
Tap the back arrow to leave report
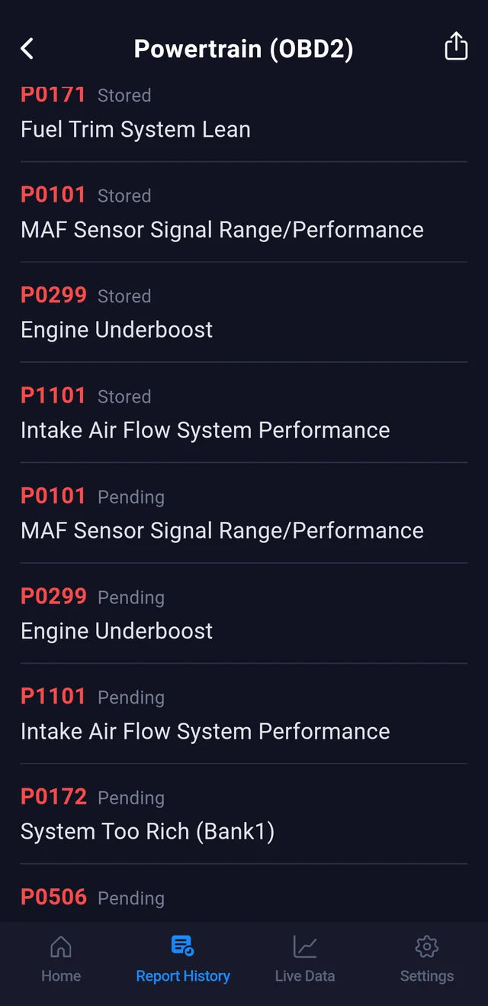point(27,48)
